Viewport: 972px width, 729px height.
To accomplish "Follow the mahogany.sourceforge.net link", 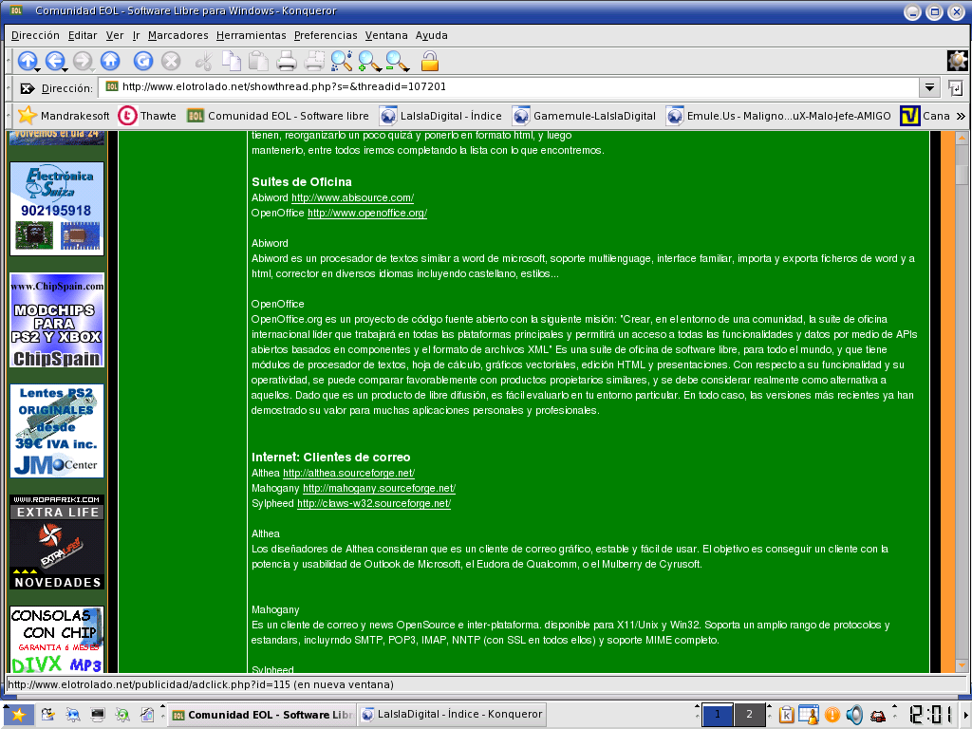I will point(380,488).
